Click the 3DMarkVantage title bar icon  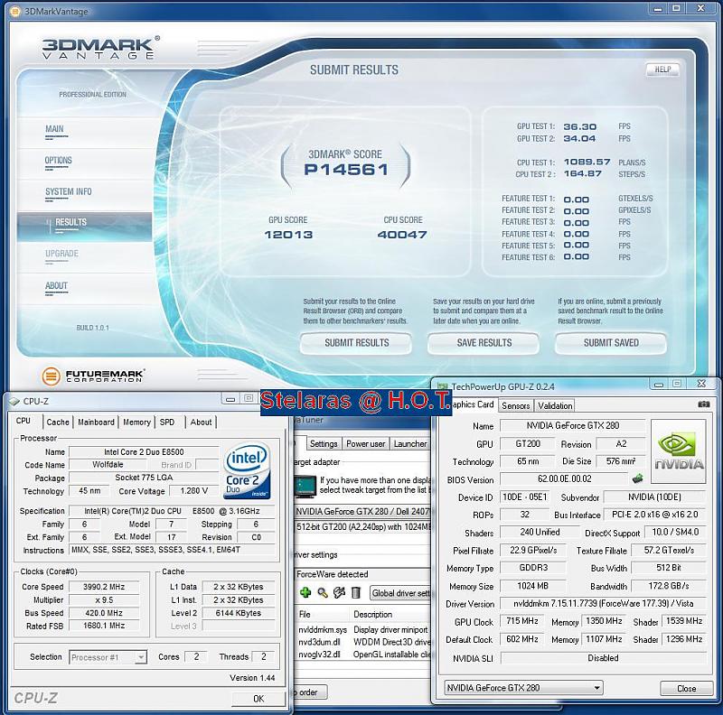click(15, 11)
